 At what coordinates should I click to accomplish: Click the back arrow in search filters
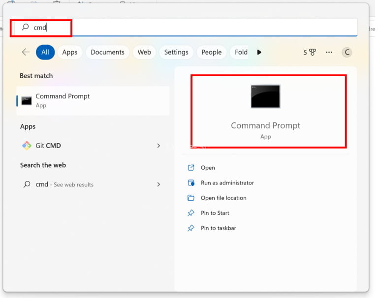point(26,52)
